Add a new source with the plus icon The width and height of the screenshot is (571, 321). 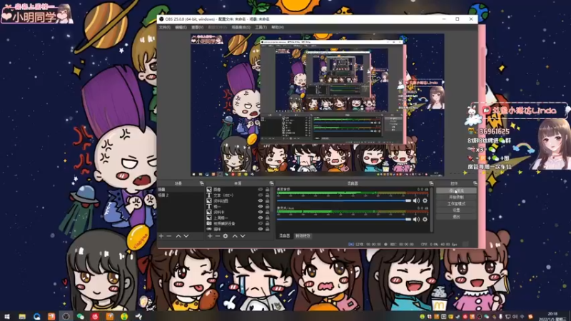click(x=210, y=236)
